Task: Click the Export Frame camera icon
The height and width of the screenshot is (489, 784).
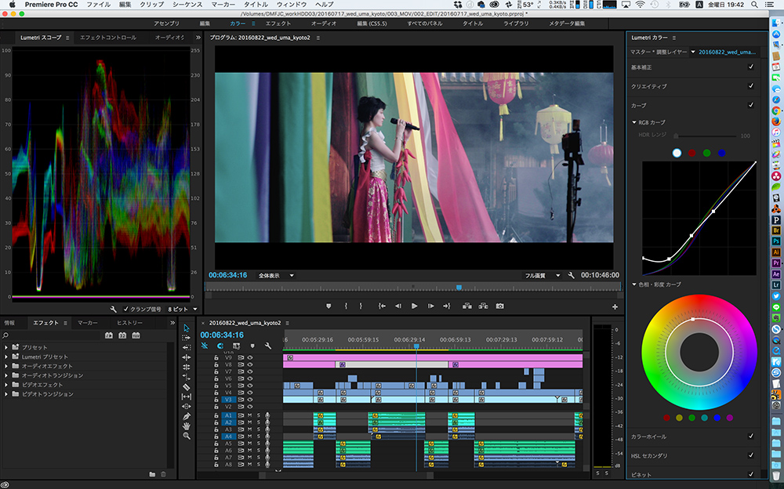Action: [499, 306]
